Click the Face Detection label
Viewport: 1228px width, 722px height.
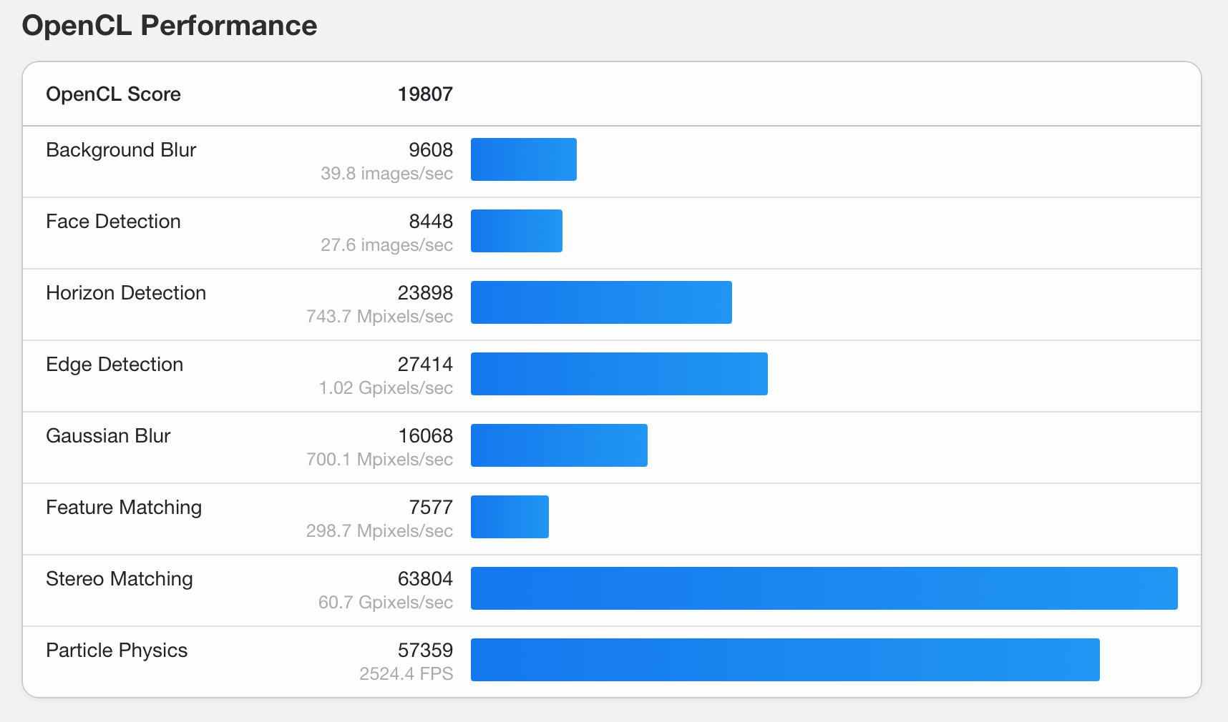click(x=113, y=222)
